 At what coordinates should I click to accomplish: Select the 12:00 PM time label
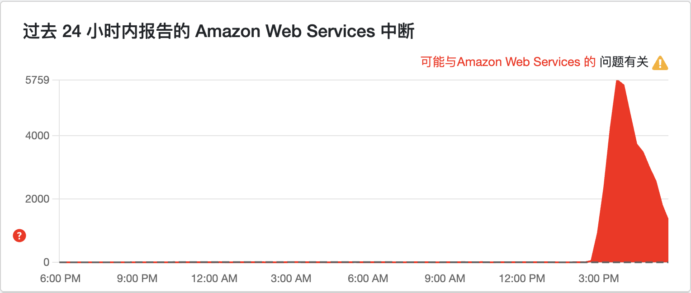point(522,279)
